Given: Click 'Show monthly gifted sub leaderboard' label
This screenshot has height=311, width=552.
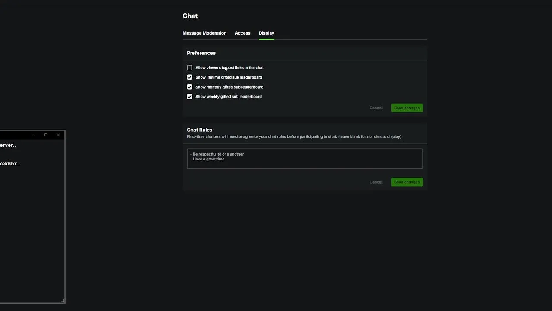Looking at the screenshot, I should 229,87.
